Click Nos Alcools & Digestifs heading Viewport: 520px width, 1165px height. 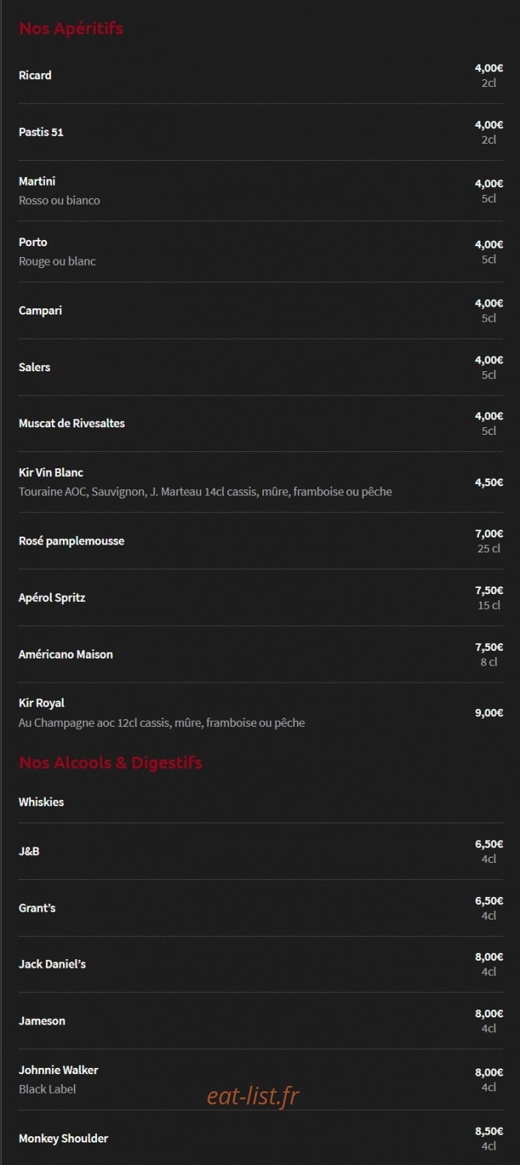coord(110,763)
